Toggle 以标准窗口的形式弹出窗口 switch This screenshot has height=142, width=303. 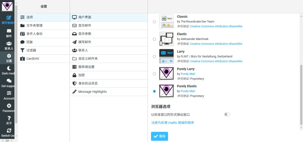227,115
